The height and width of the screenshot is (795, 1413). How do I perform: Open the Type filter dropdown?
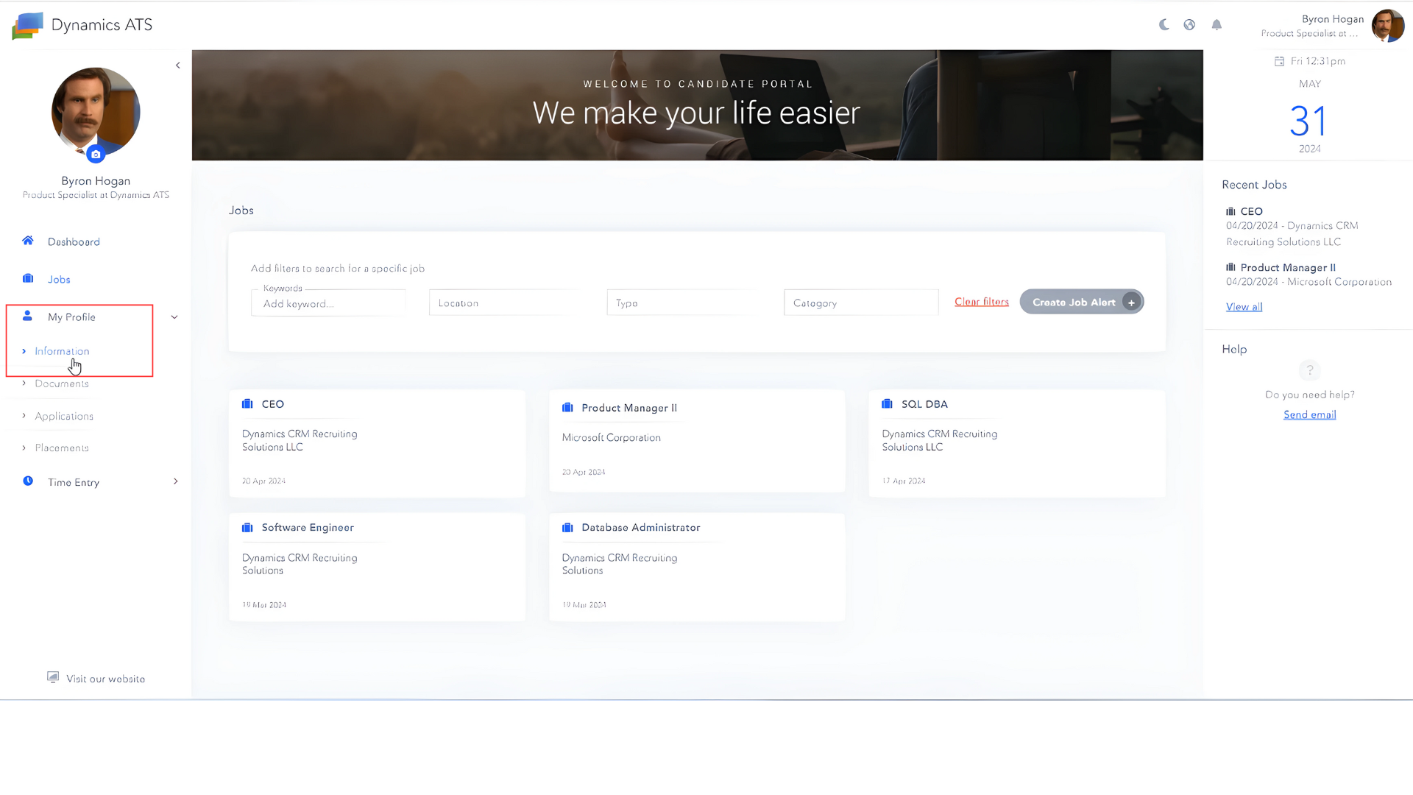(x=684, y=303)
